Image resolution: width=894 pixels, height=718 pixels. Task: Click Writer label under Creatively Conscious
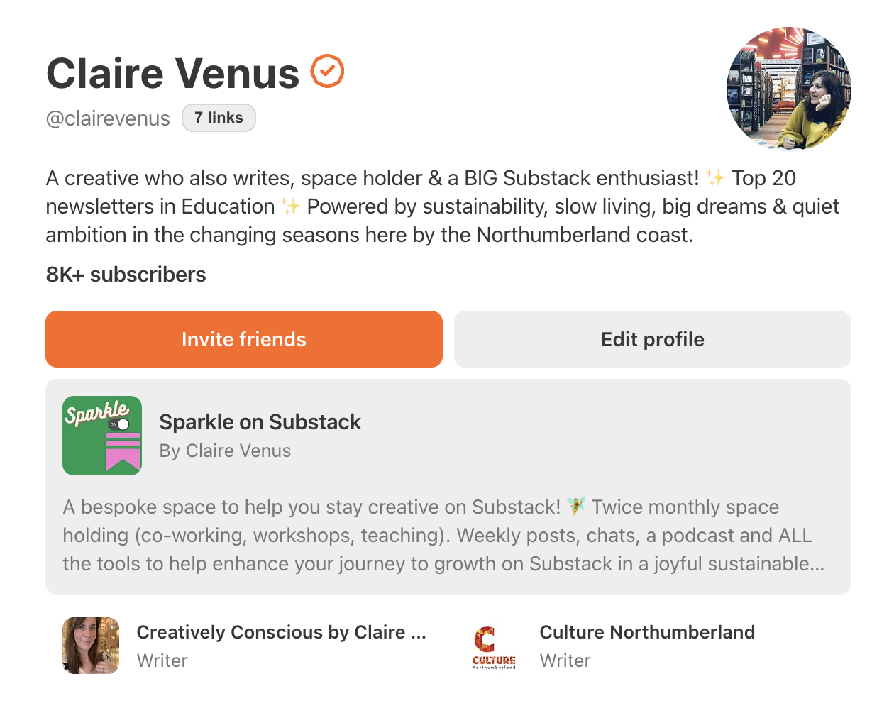pyautogui.click(x=162, y=661)
